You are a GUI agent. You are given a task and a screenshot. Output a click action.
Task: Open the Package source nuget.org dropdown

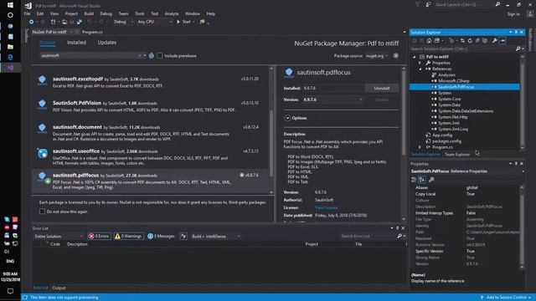[377, 56]
